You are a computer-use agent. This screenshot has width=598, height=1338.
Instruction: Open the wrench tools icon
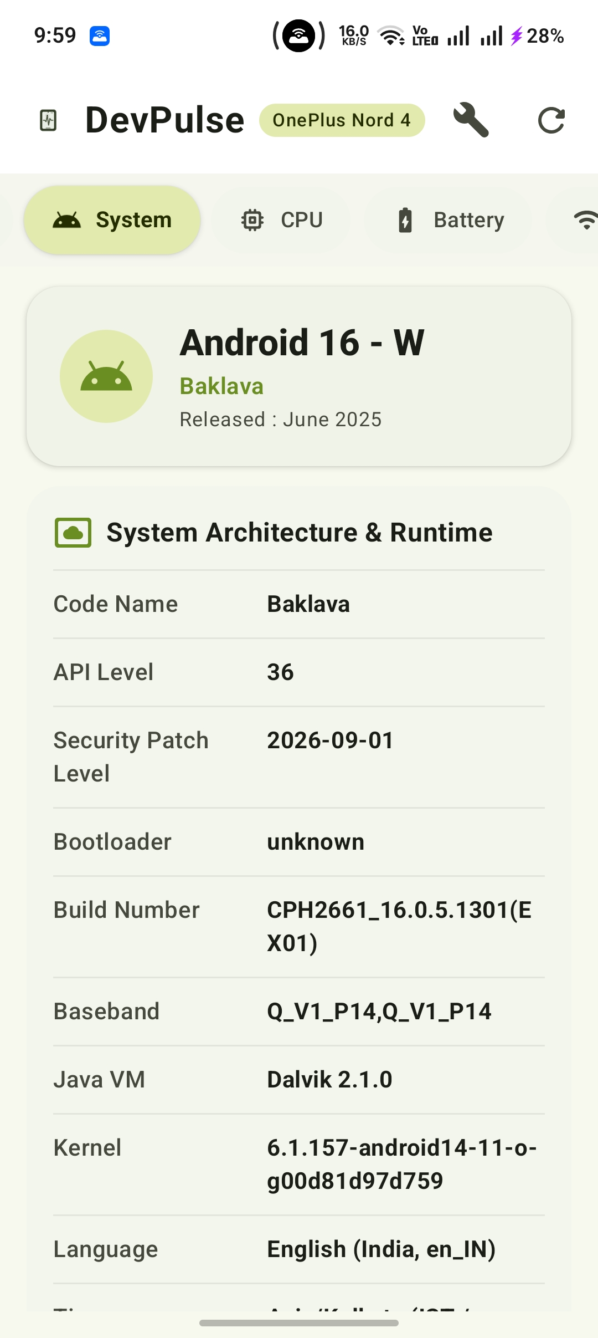point(471,120)
